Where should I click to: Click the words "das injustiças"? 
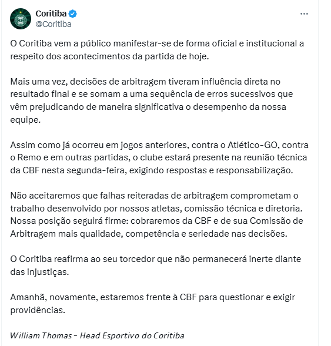(x=39, y=272)
